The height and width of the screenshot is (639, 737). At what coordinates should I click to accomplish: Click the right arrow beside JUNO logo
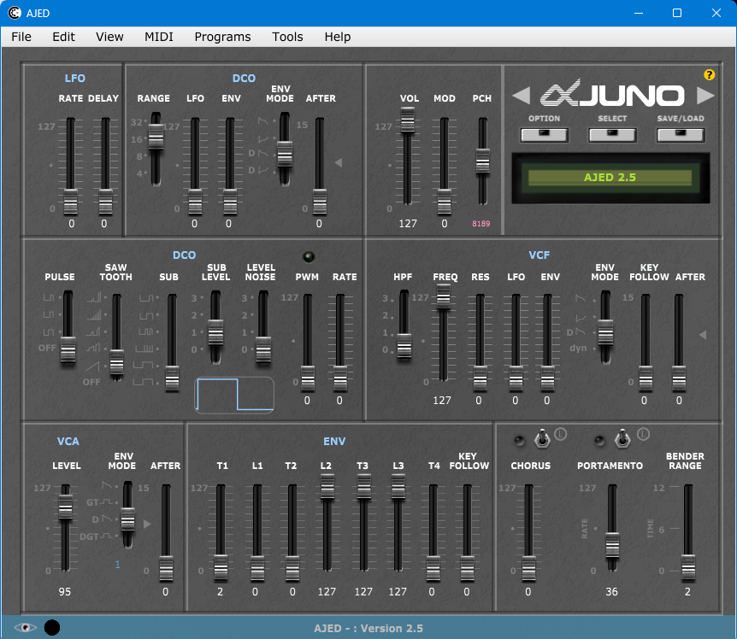pyautogui.click(x=705, y=95)
